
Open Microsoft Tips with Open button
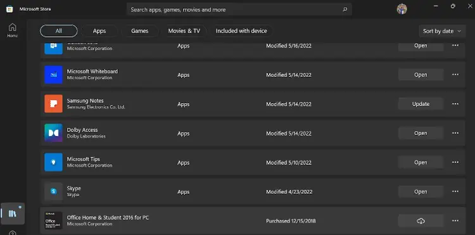(x=421, y=162)
